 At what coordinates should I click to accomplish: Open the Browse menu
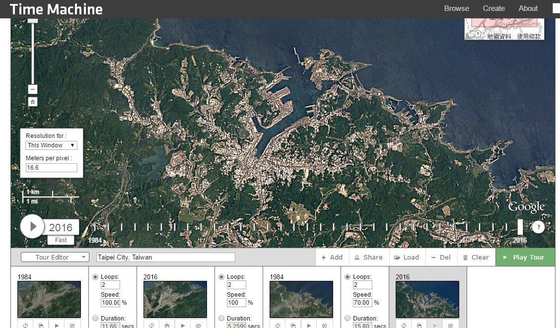(456, 8)
